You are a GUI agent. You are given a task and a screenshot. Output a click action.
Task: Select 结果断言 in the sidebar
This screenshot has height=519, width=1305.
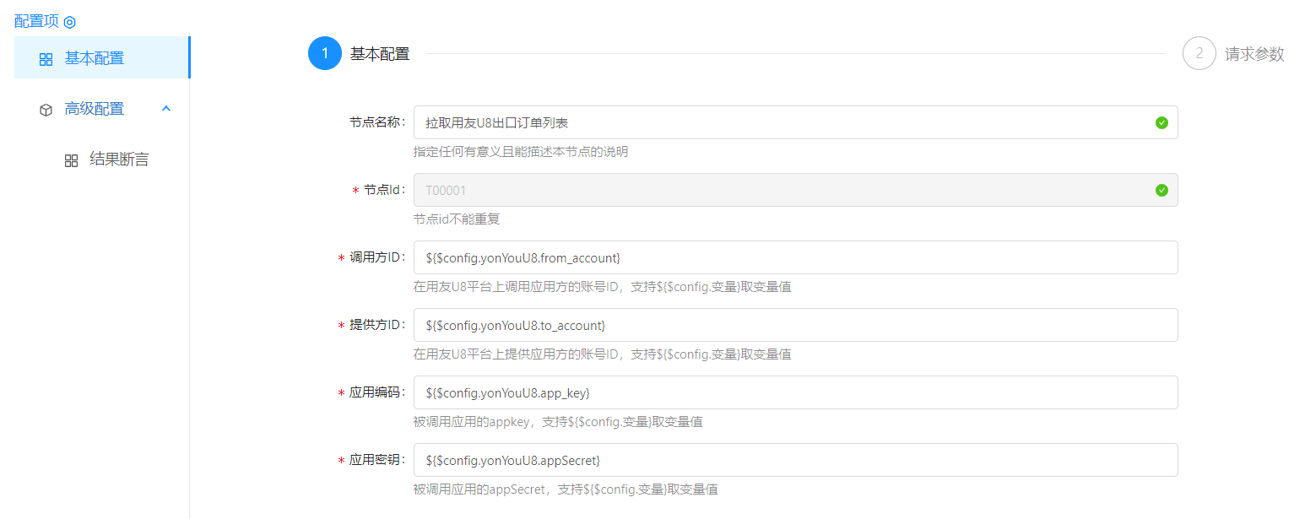click(119, 159)
